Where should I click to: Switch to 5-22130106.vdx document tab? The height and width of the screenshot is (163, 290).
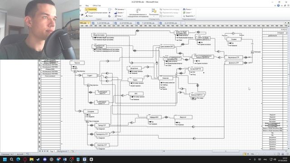point(102,23)
